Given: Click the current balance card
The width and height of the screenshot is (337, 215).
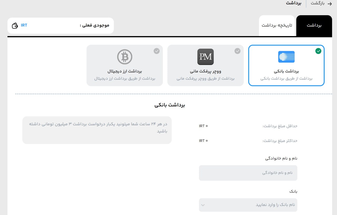Looking at the screenshot, I should tap(61, 26).
